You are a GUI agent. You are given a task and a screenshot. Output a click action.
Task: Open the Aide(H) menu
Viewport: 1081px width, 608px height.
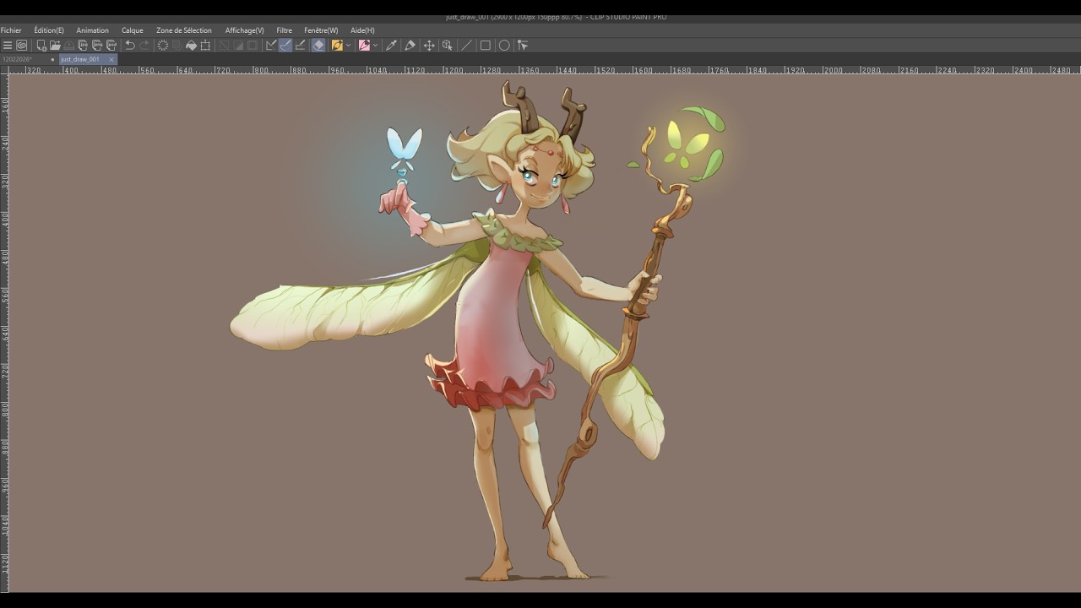click(x=362, y=30)
